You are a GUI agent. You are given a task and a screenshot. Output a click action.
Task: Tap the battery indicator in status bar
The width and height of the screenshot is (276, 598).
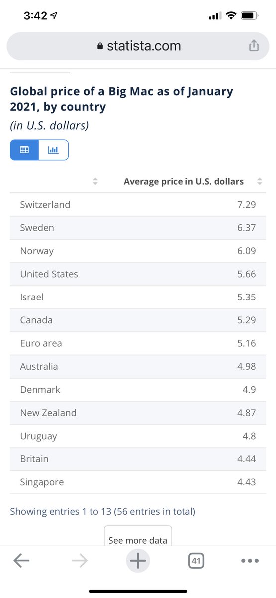click(x=249, y=16)
